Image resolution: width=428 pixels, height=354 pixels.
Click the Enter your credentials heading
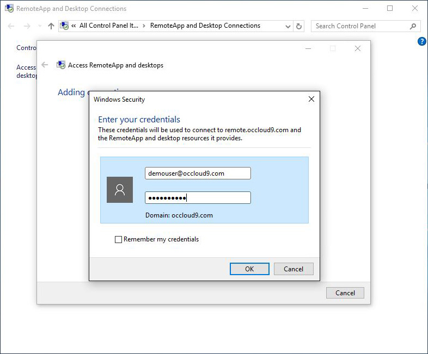pos(139,120)
